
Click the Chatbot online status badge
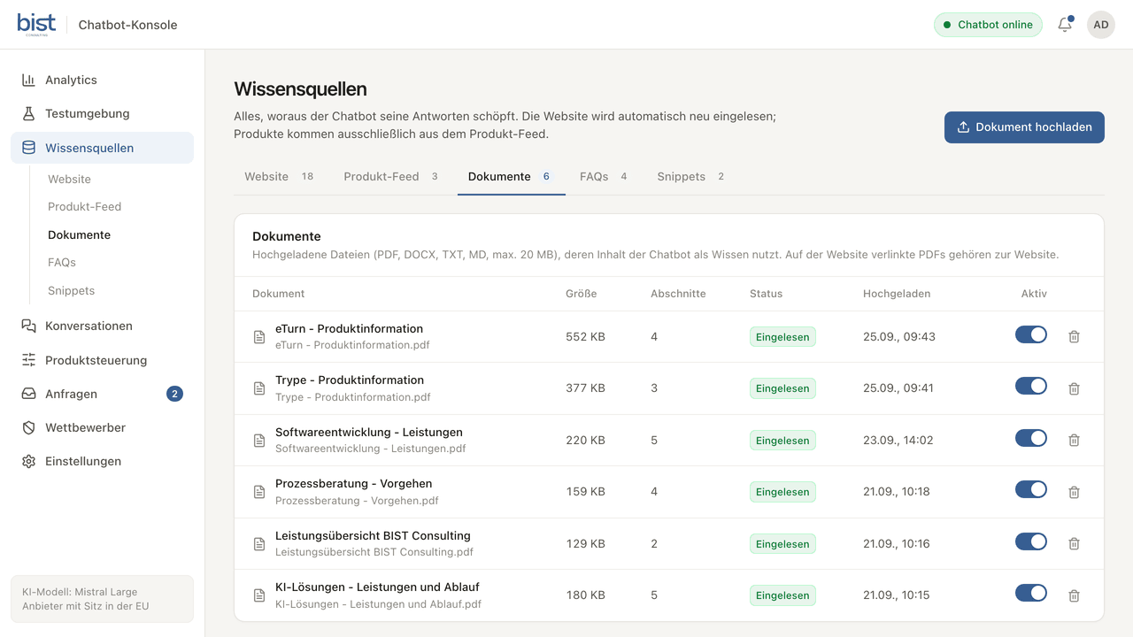(x=988, y=25)
